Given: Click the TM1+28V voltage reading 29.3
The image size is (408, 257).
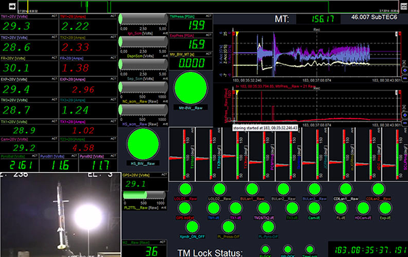Looking at the screenshot, I should point(16,26).
